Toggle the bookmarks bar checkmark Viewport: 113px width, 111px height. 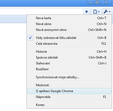pyautogui.click(x=30, y=38)
